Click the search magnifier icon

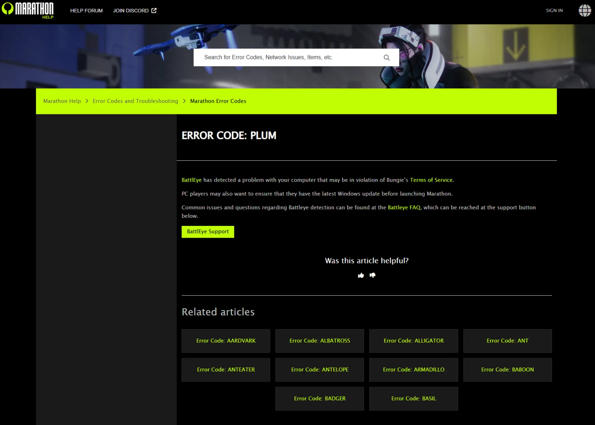[x=386, y=57]
